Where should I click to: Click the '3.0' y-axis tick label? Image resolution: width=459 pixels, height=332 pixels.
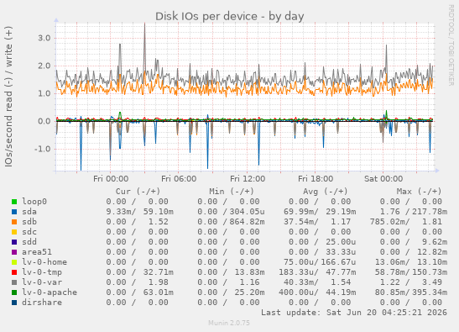[x=44, y=38]
